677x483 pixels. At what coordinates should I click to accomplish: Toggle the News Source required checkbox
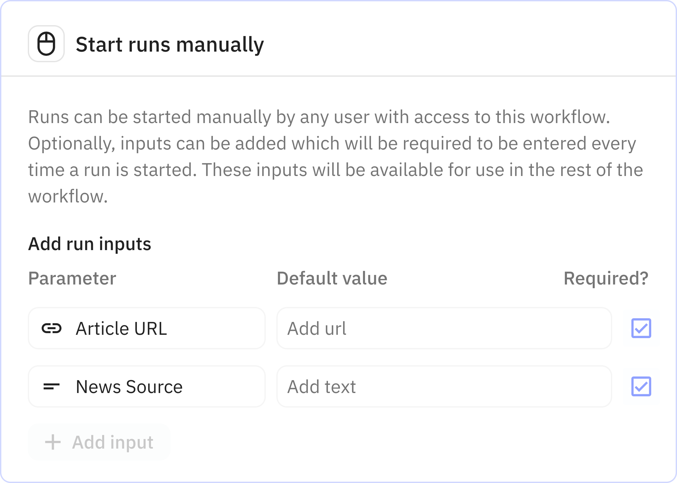(x=641, y=386)
